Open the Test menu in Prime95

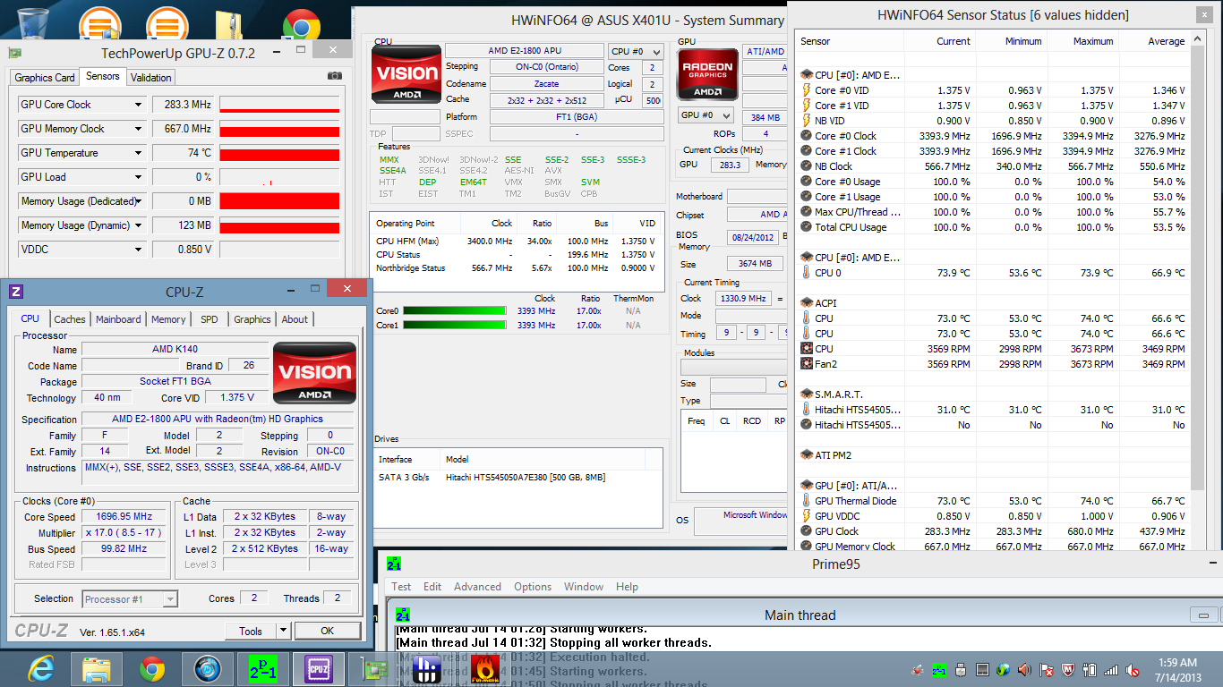tap(401, 587)
